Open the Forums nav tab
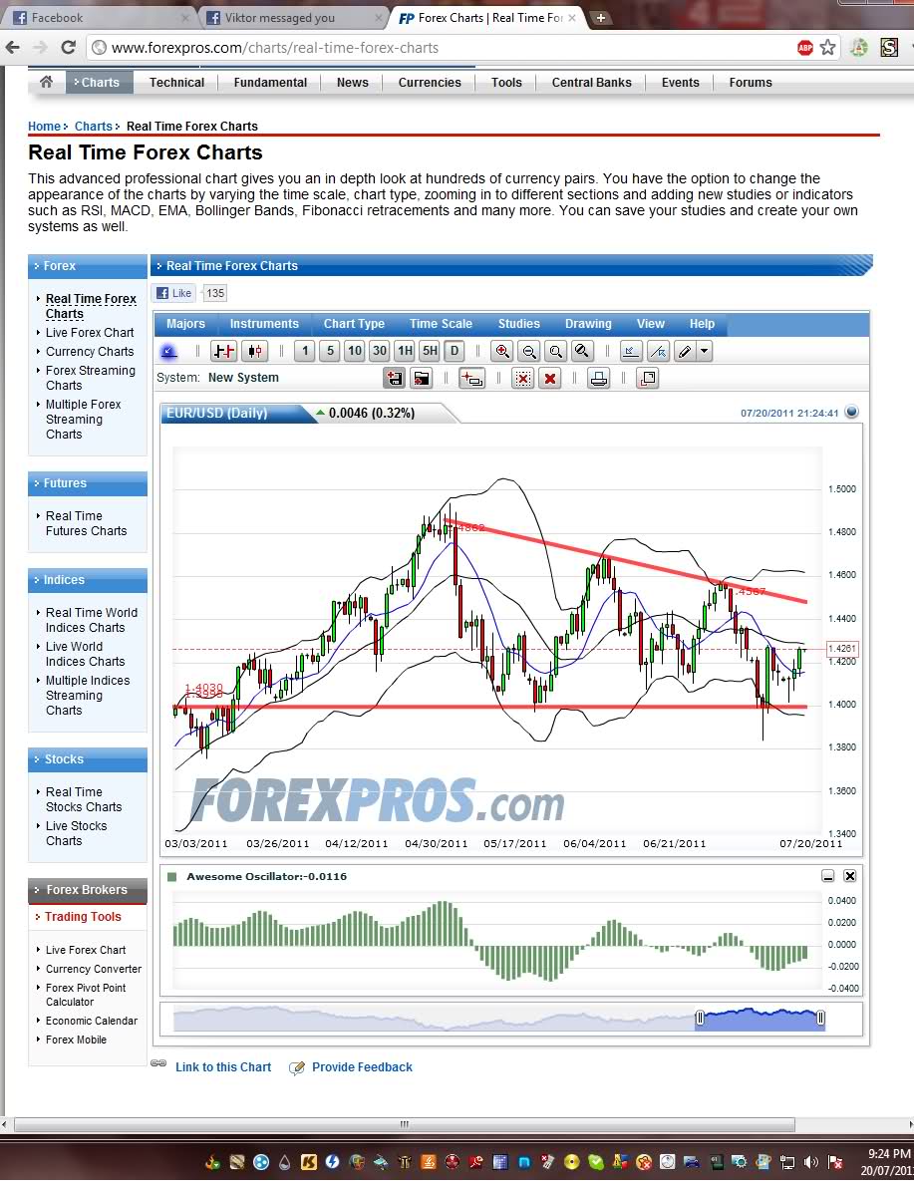Screen dimensions: 914x1189 [751, 83]
